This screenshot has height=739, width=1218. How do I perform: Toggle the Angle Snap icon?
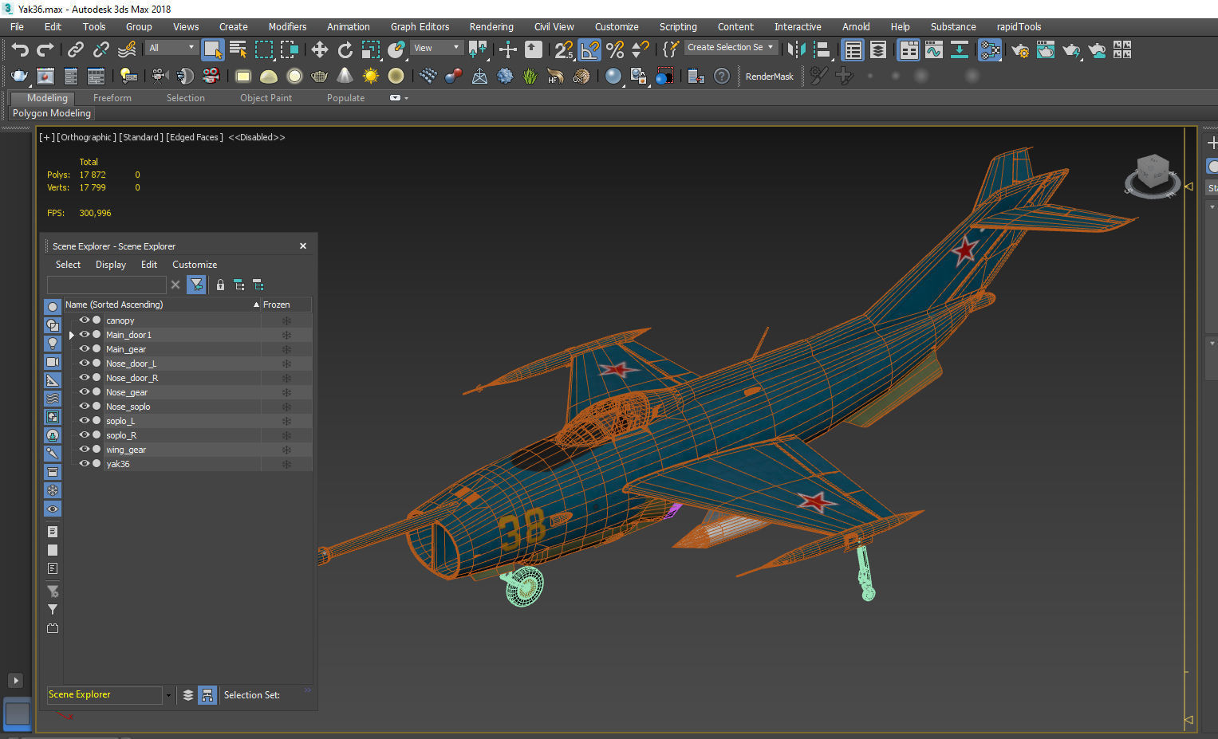point(589,50)
